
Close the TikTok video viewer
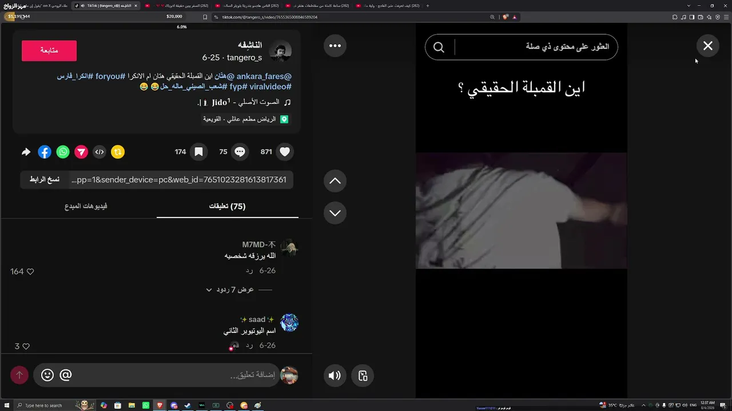[x=708, y=46]
